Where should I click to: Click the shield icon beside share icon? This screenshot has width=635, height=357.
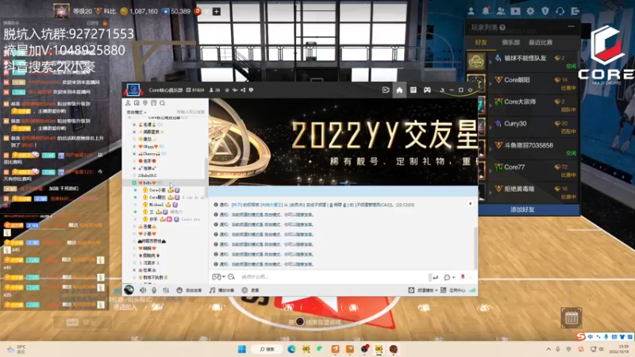coord(251,90)
